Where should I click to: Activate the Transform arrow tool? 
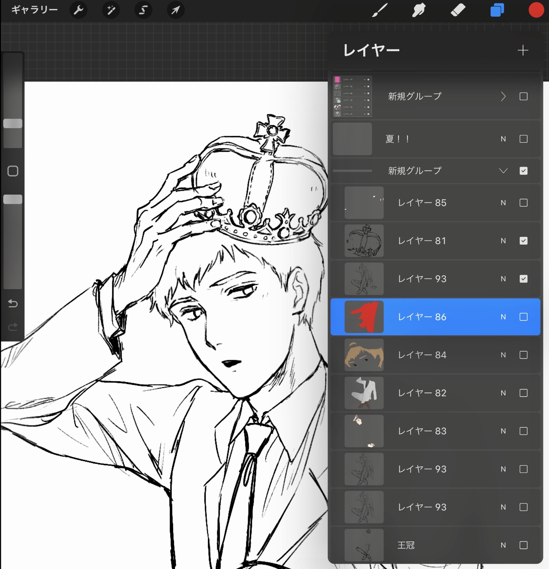pos(176,10)
